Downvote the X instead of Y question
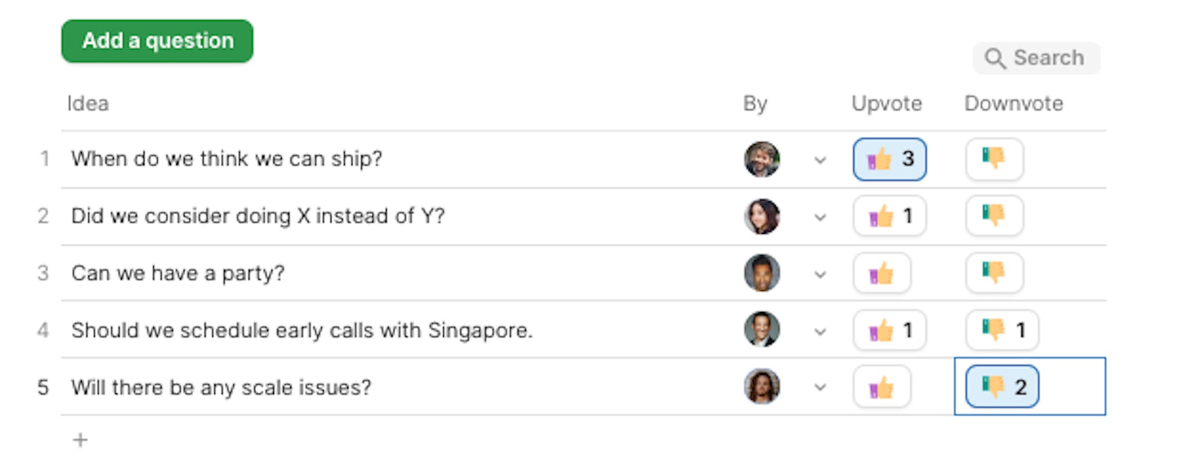Screen dimensions: 1179x475 (994, 216)
